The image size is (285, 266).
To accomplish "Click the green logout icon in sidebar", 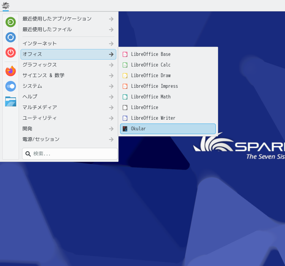I will point(11,22).
